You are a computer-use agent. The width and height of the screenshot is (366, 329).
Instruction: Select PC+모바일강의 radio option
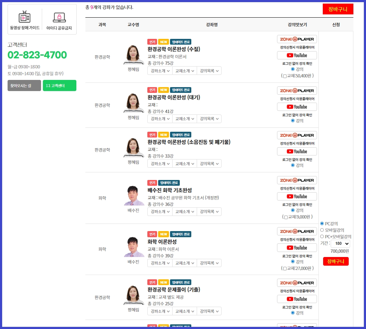tap(322, 236)
